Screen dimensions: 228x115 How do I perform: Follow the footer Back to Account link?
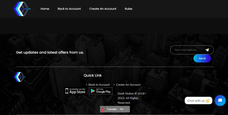(99, 85)
